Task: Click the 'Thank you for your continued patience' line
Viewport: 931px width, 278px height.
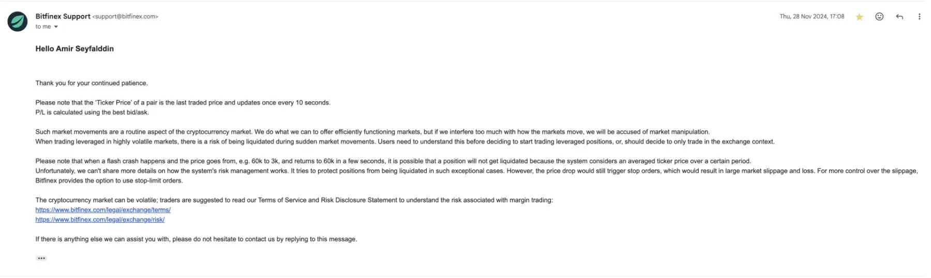Action: (x=92, y=83)
